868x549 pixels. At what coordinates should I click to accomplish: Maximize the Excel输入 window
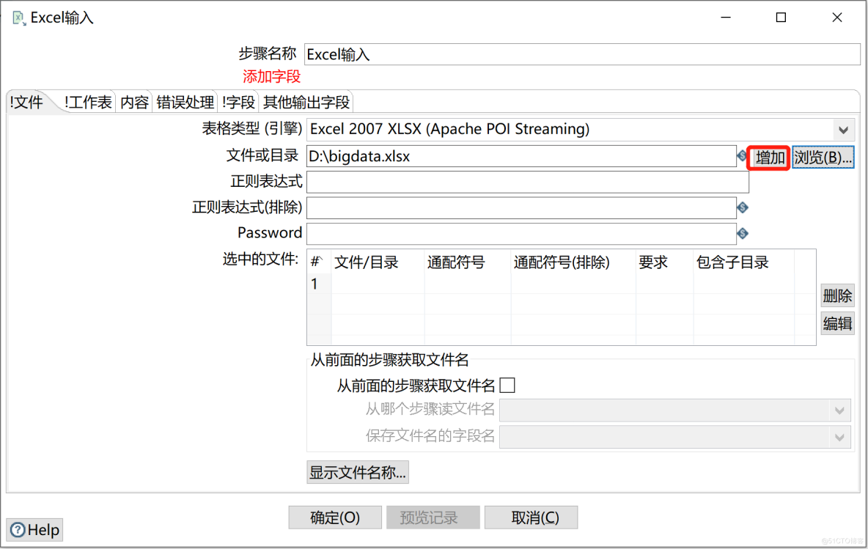[781, 18]
